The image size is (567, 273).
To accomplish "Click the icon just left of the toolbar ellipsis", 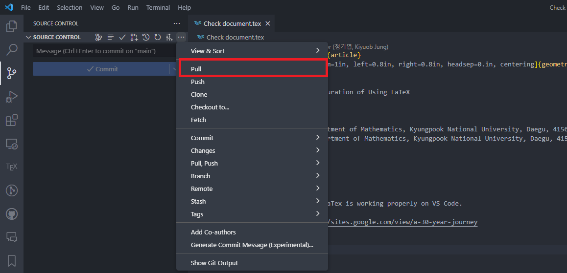I will click(169, 37).
